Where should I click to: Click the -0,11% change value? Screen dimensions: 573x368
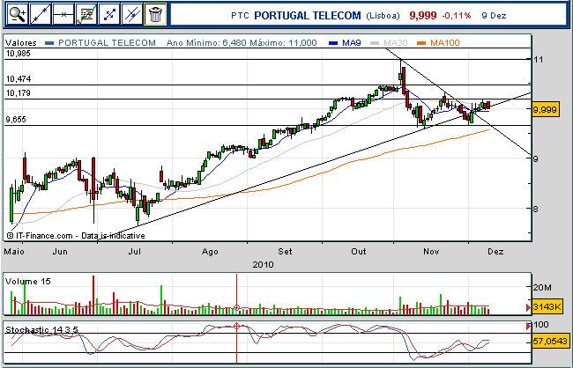(457, 16)
